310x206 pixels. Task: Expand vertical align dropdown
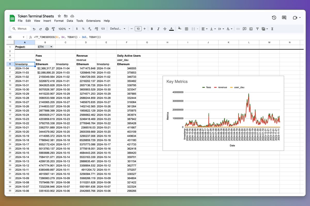click(x=215, y=29)
